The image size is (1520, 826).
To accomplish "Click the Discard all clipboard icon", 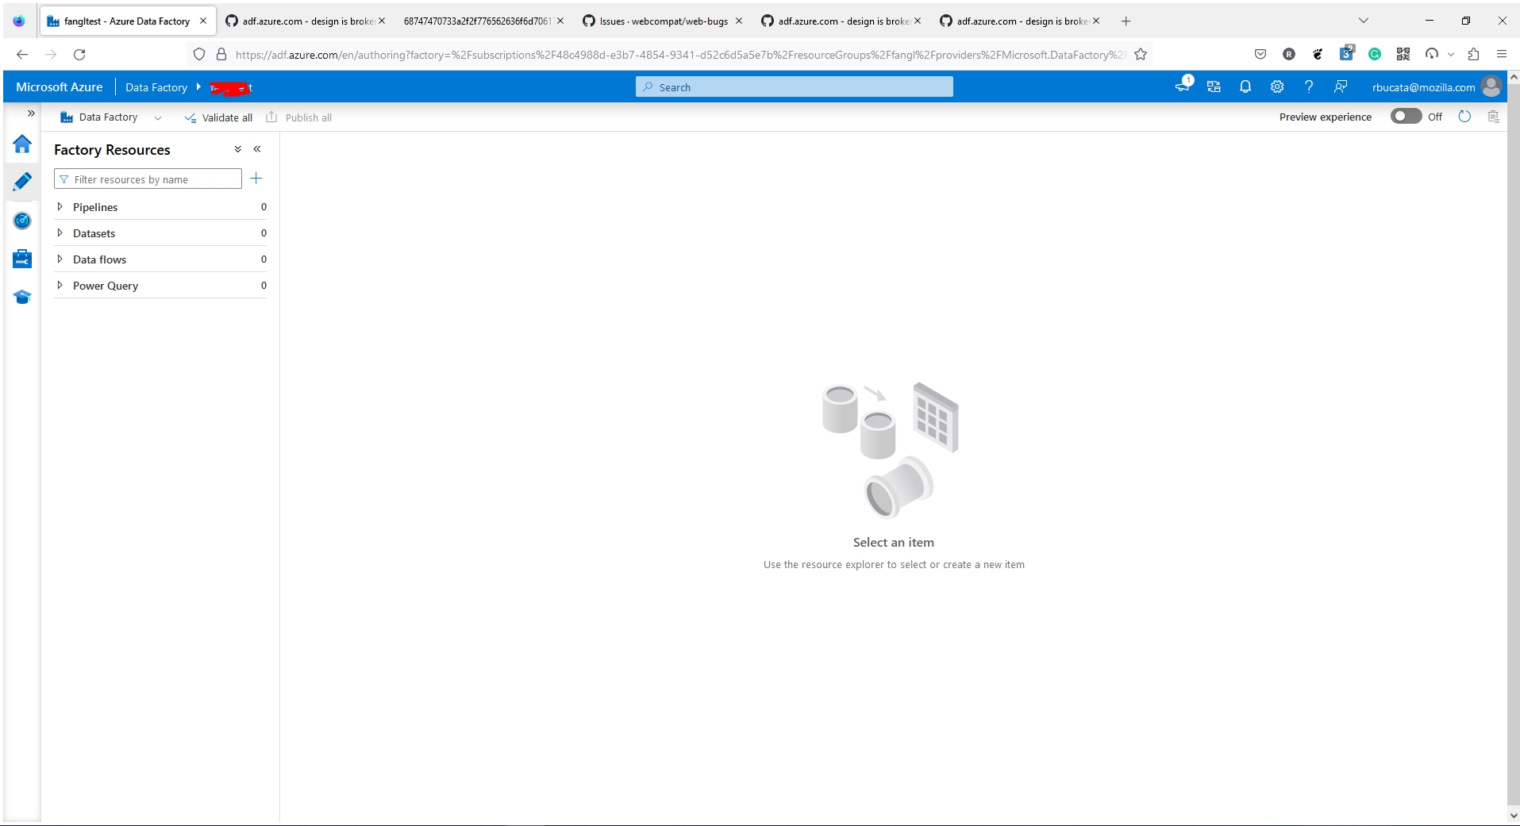I will pos(1493,117).
